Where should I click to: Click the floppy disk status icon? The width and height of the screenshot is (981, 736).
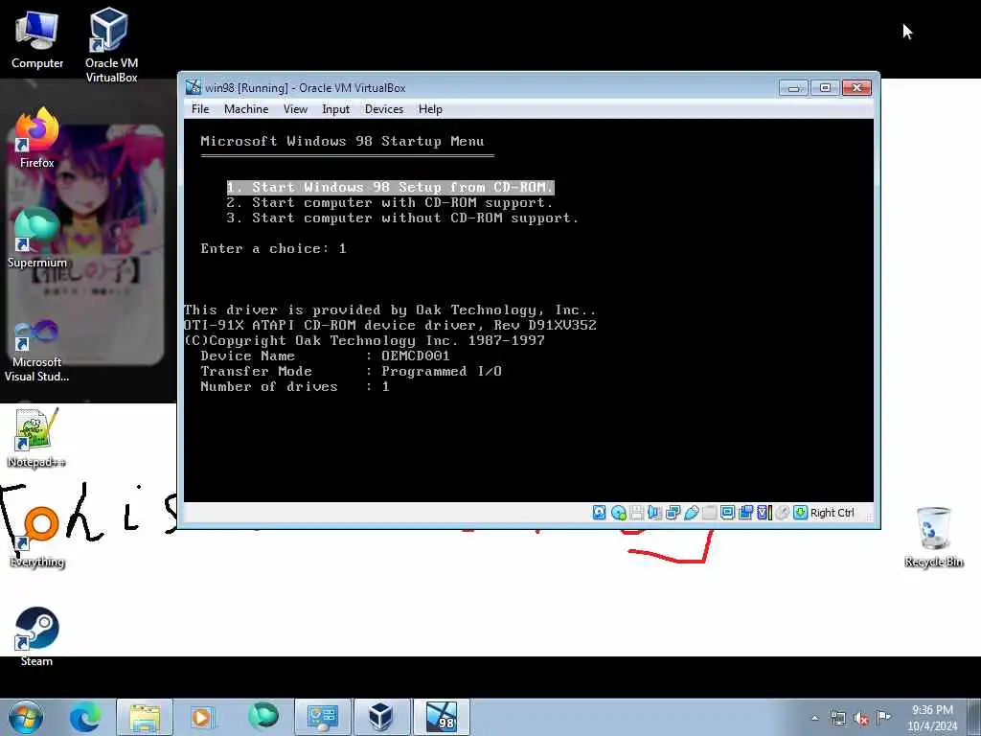637,513
